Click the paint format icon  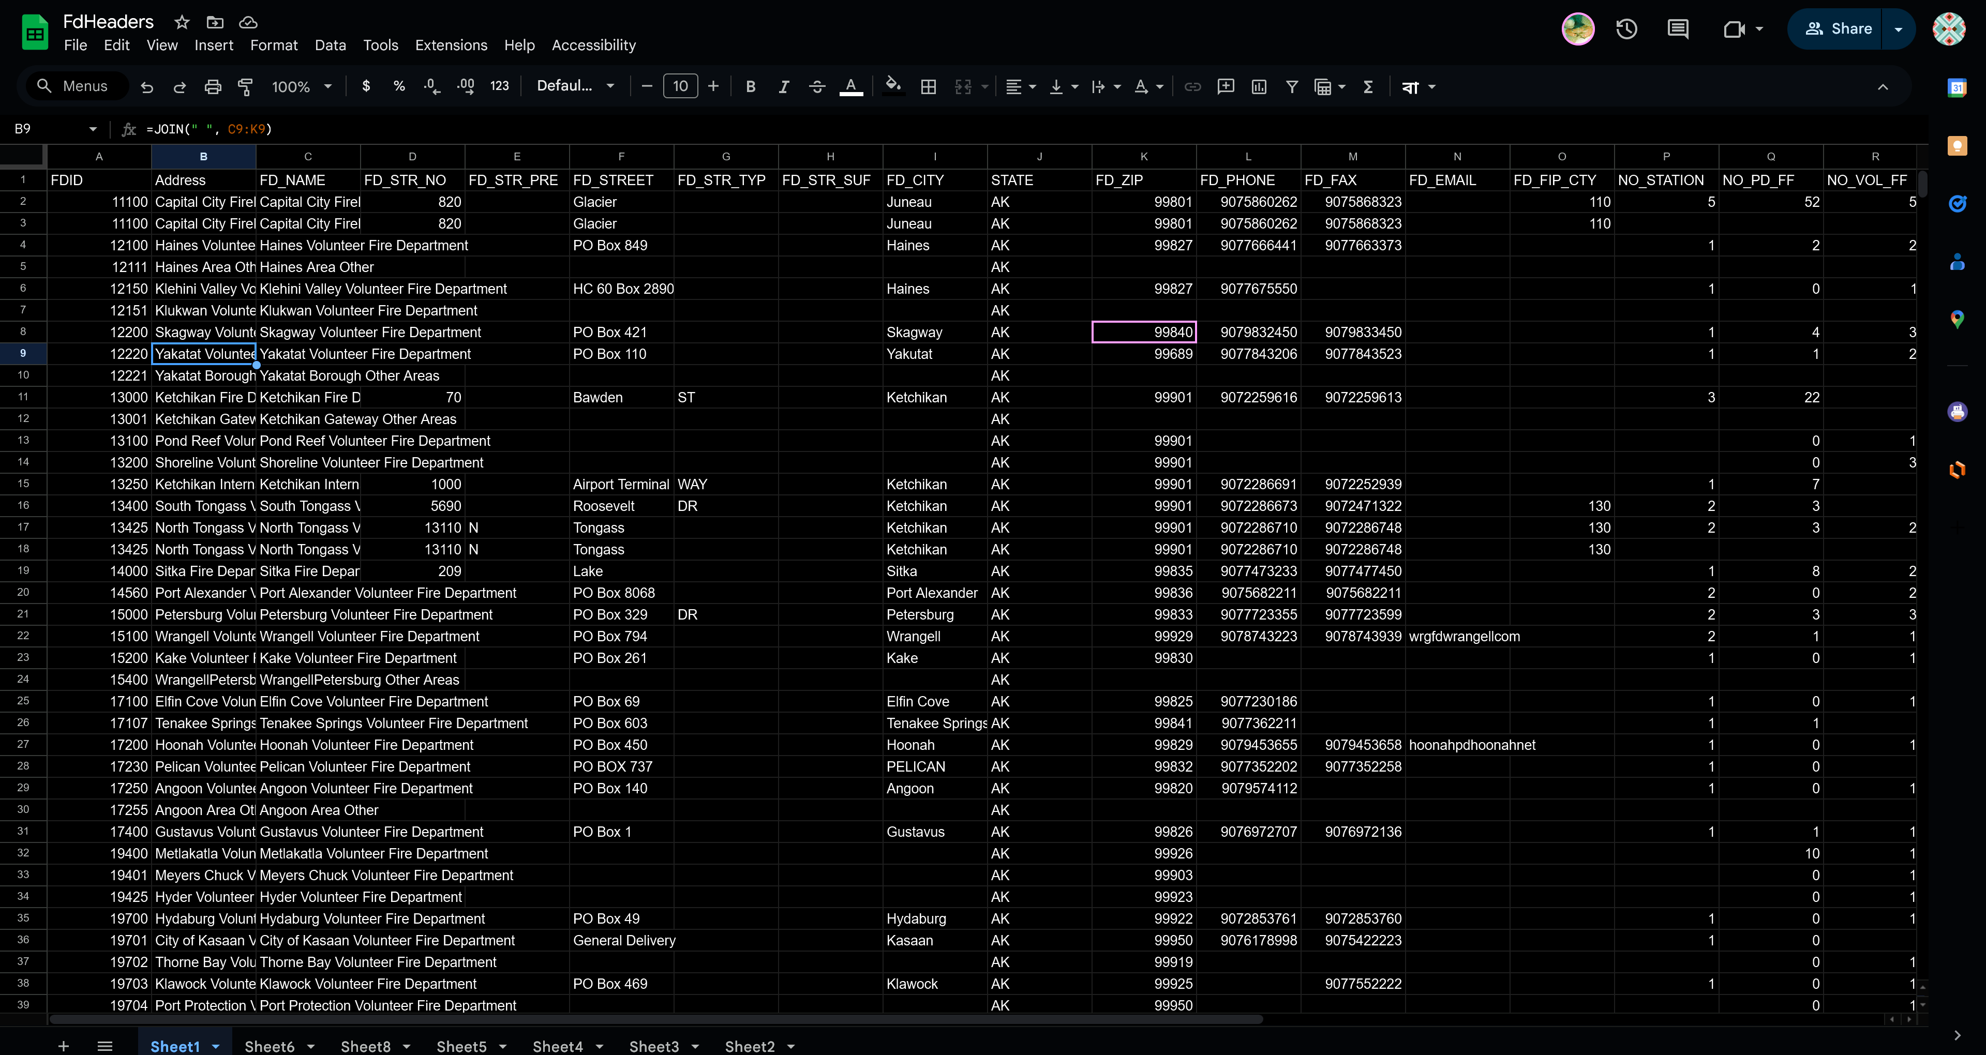point(245,87)
